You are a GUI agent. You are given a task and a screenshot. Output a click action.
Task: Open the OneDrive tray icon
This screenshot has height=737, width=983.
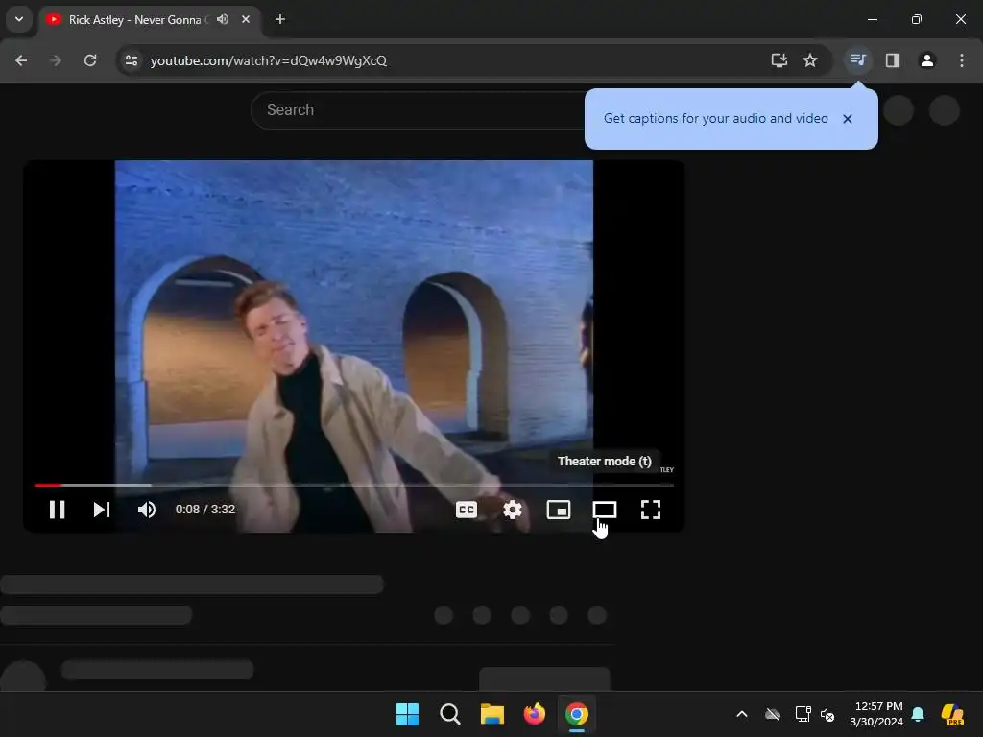(773, 714)
